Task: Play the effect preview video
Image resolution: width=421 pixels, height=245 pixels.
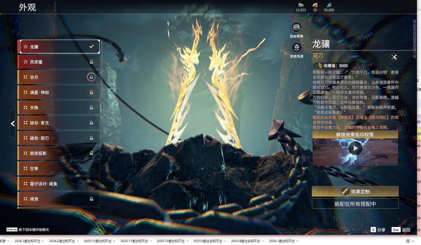Action: (355, 148)
